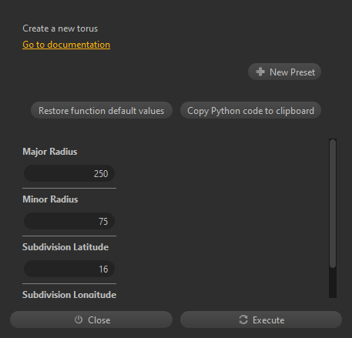The width and height of the screenshot is (352, 338).
Task: Close the torus creation dialog
Action: (x=91, y=320)
